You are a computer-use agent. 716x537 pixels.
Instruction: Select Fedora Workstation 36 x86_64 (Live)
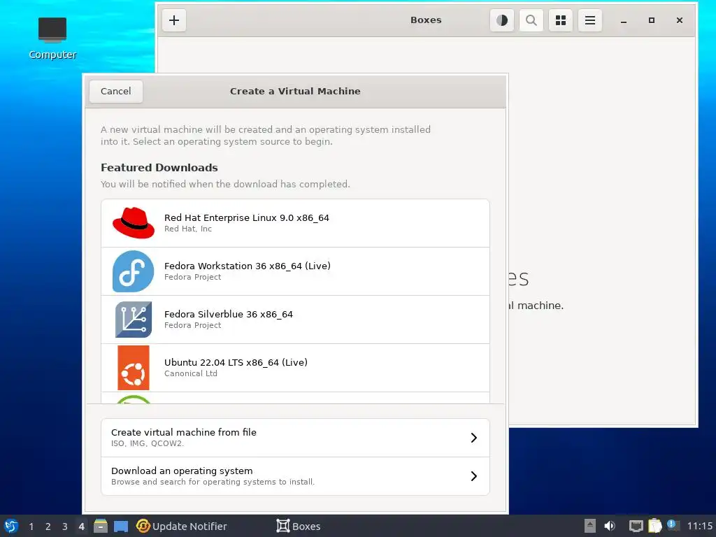tap(296, 271)
